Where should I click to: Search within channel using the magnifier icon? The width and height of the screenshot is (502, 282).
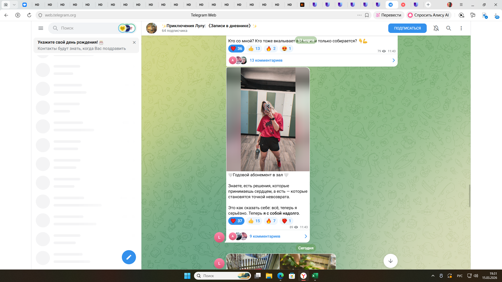tap(449, 28)
